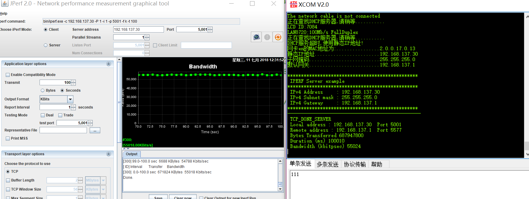Click the Time (sec) axis label
This screenshot has width=529, height=199.
(210, 132)
